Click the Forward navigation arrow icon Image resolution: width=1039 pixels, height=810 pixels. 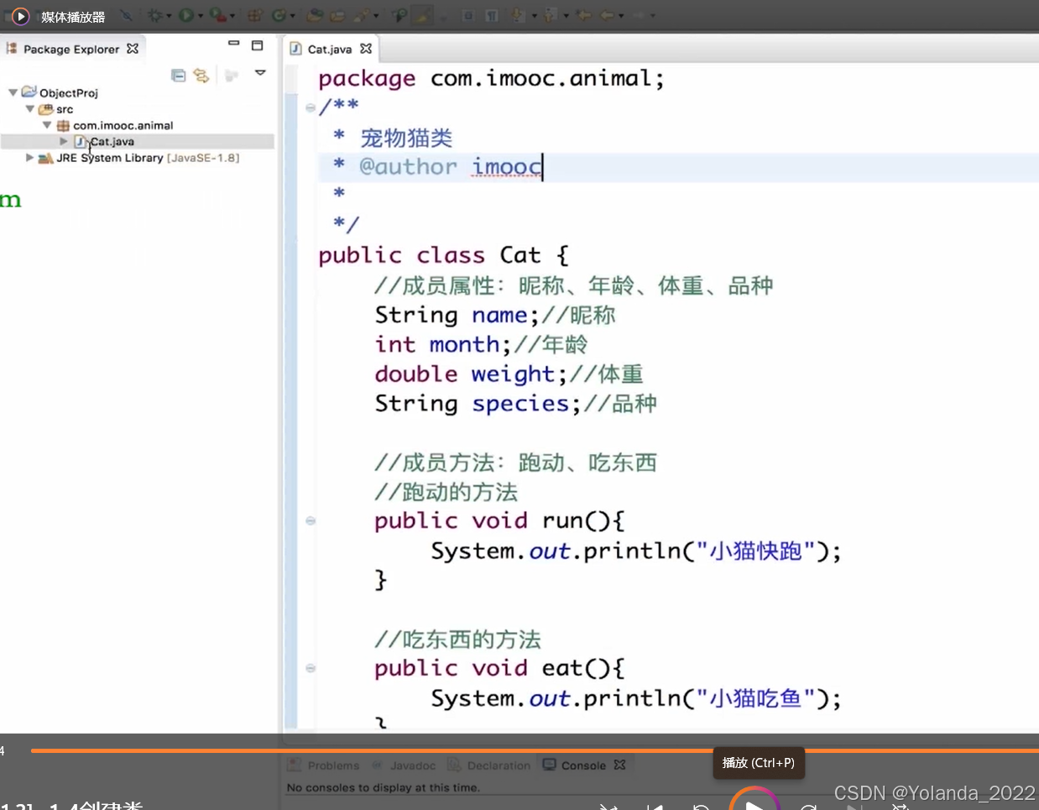click(x=639, y=15)
